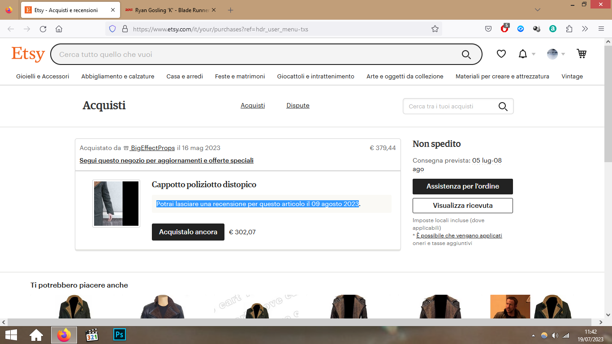The width and height of the screenshot is (612, 344).
Task: Open Feste e matrimoni category
Action: [240, 77]
